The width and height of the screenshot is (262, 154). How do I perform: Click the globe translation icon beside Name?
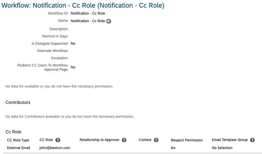tap(108, 21)
